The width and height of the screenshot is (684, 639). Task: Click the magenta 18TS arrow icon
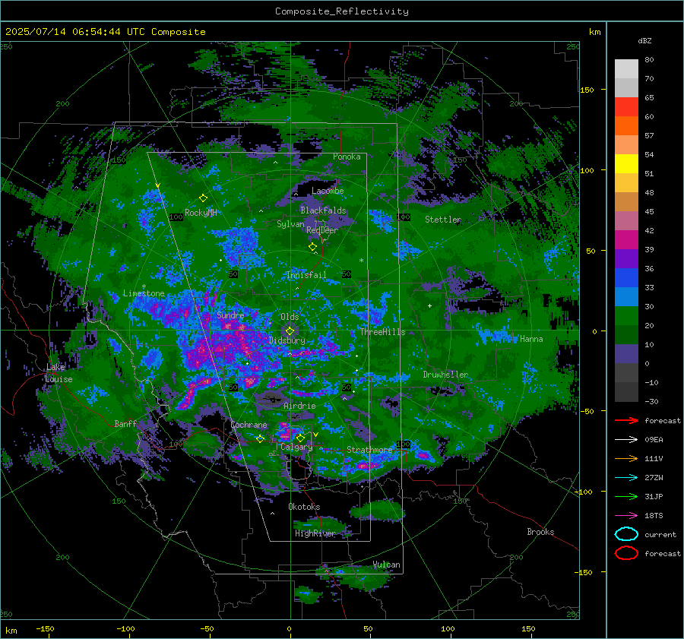(626, 516)
